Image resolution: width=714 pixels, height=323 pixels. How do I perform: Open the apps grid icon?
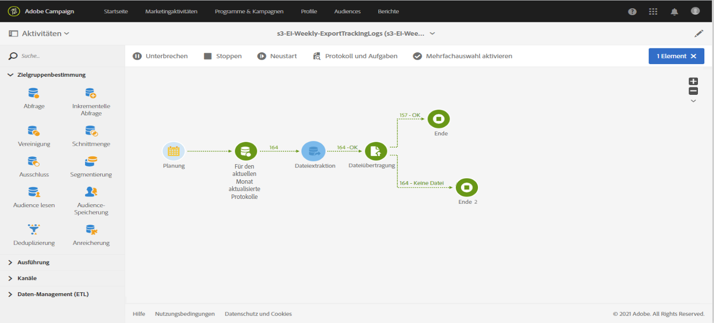[x=653, y=12]
